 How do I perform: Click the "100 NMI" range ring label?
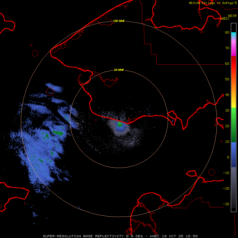pyautogui.click(x=119, y=21)
